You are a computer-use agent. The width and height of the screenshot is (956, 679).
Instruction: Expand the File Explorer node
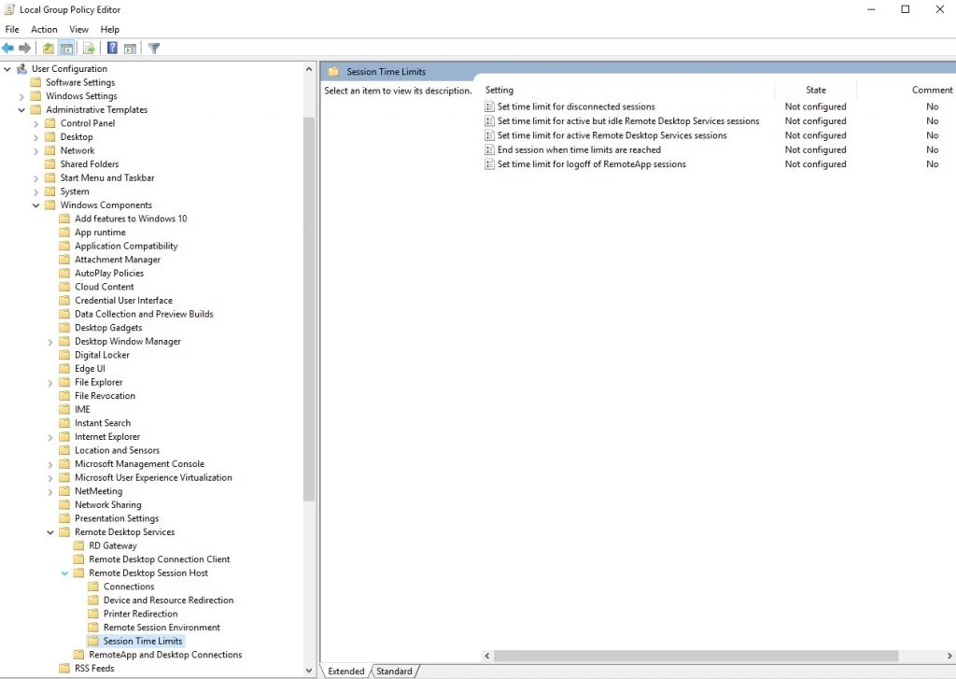50,383
